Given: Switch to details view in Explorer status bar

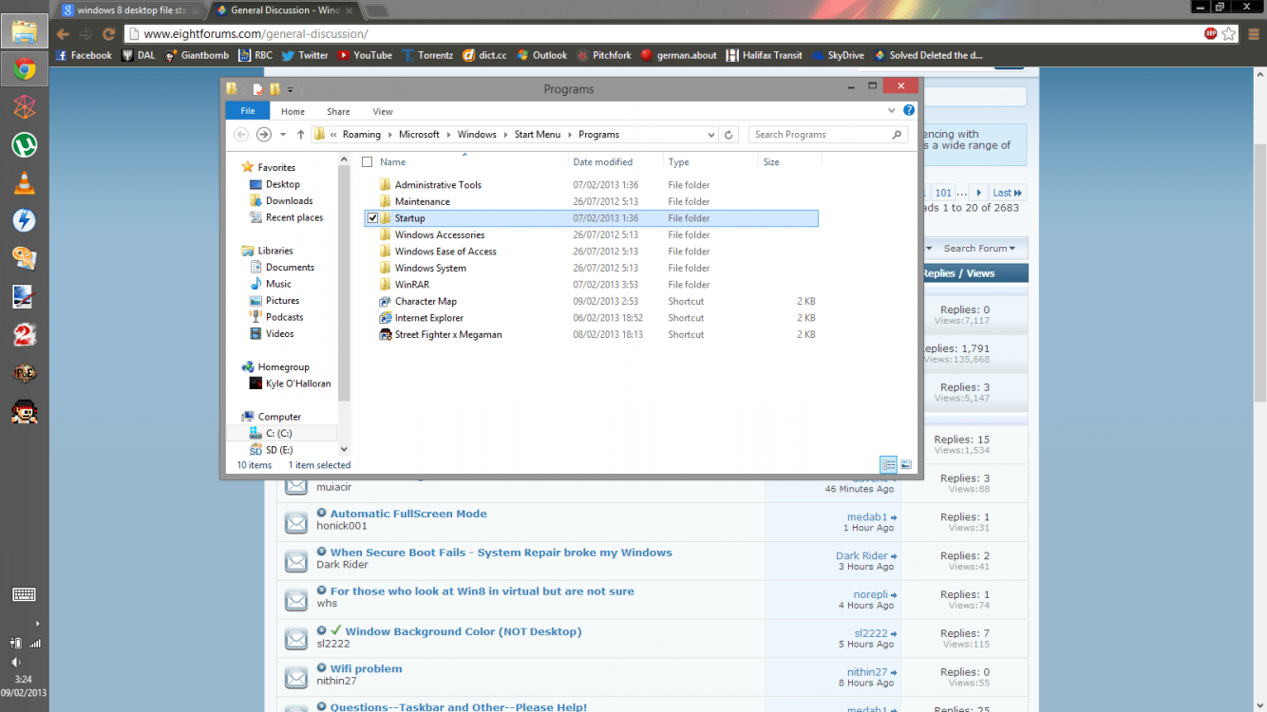Looking at the screenshot, I should pos(889,464).
